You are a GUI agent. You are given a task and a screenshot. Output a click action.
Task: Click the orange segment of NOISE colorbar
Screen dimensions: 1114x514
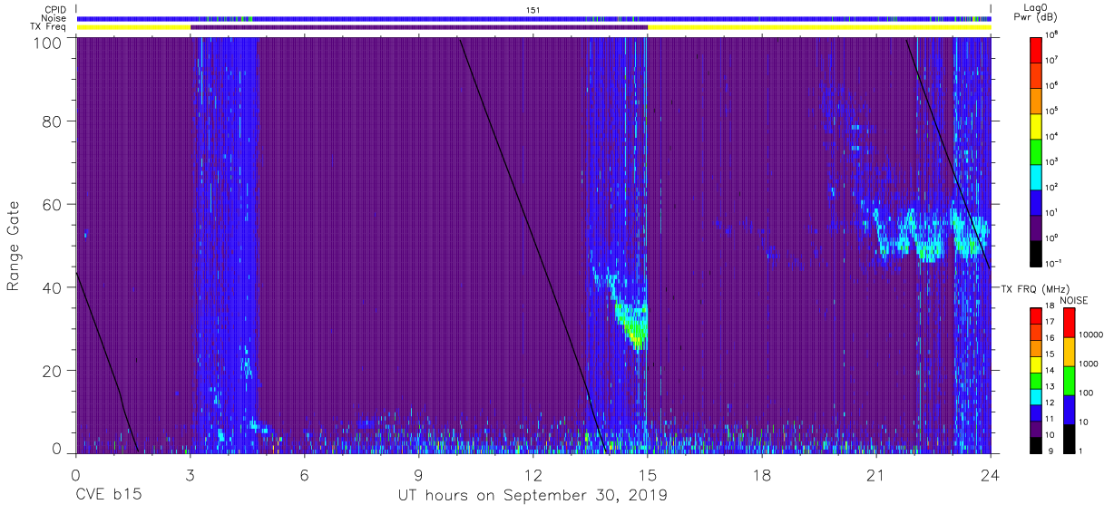coord(1069,352)
